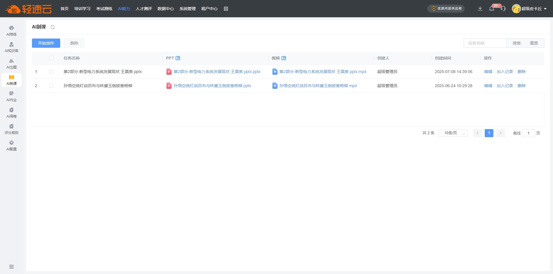Collapse the sidebar using bottom menu icon
This screenshot has width=553, height=274.
[12, 267]
